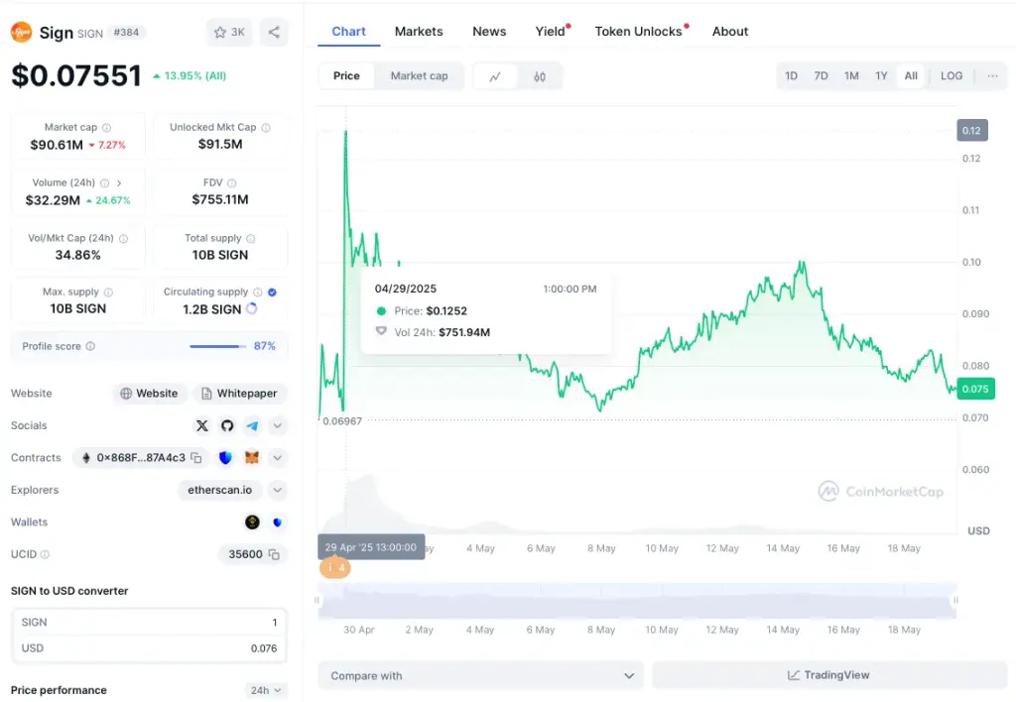This screenshot has width=1016, height=702.
Task: Open the Price performance 24h dropdown
Action: [x=266, y=690]
